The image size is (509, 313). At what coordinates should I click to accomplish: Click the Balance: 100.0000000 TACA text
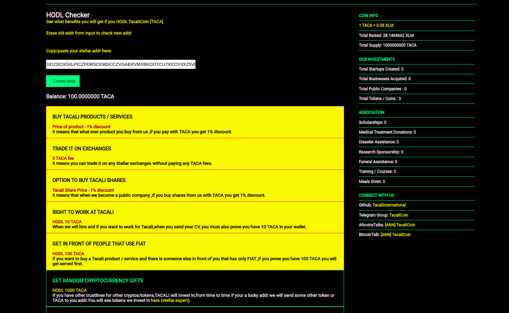80,96
